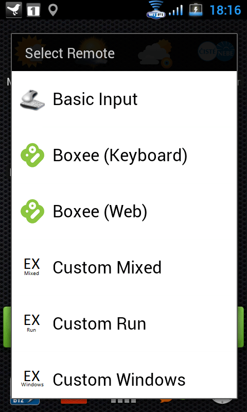The height and width of the screenshot is (412, 247).
Task: Tap the battery charging icon
Action: (196, 10)
